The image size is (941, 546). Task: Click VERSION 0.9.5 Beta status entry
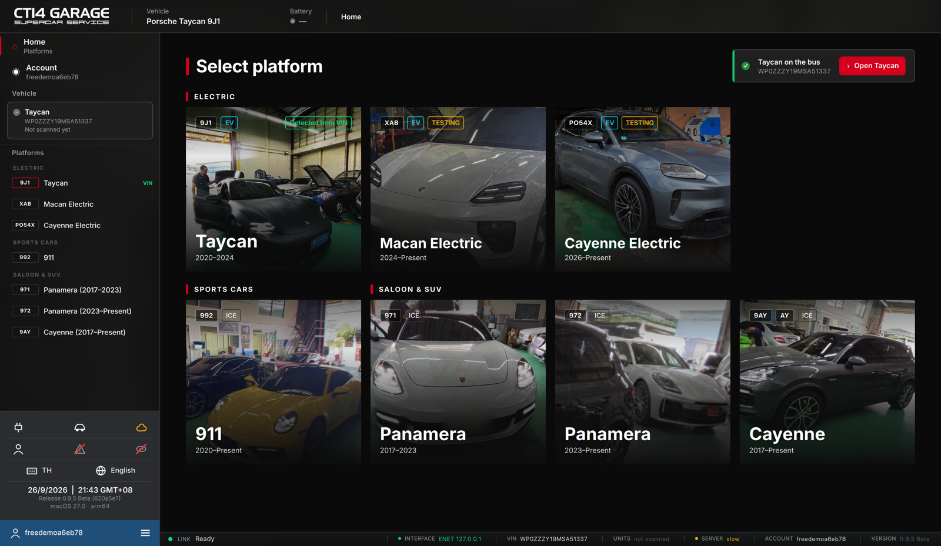pyautogui.click(x=900, y=539)
